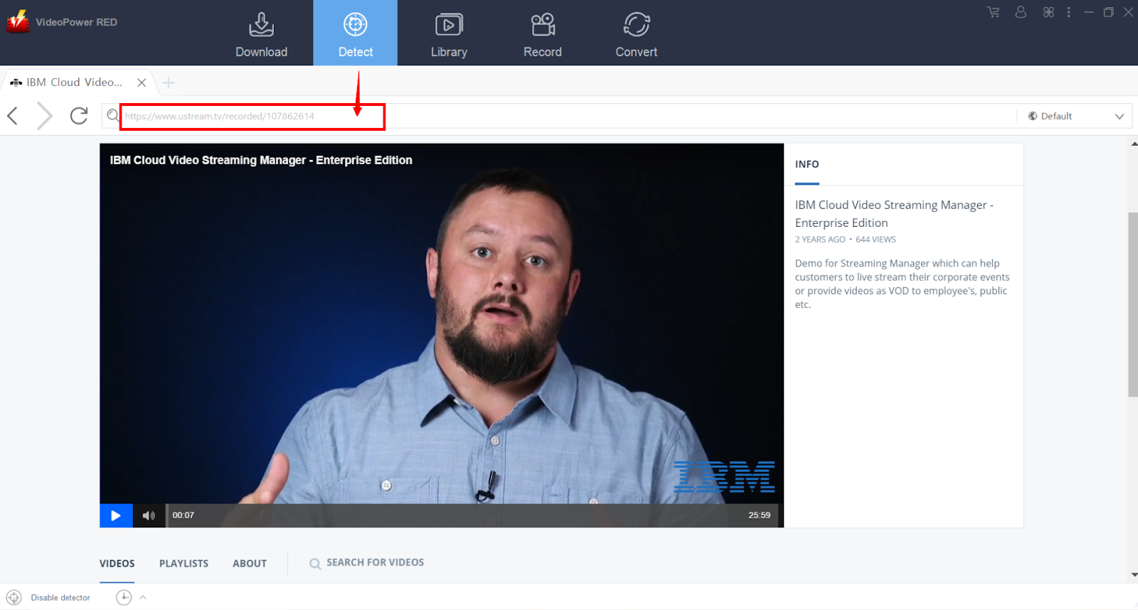This screenshot has width=1138, height=610.
Task: Minimize the VideoPower RED window
Action: [x=1088, y=12]
